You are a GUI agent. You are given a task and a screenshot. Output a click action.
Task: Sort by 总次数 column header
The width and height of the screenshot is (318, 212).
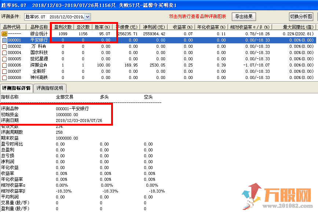pos(83,27)
